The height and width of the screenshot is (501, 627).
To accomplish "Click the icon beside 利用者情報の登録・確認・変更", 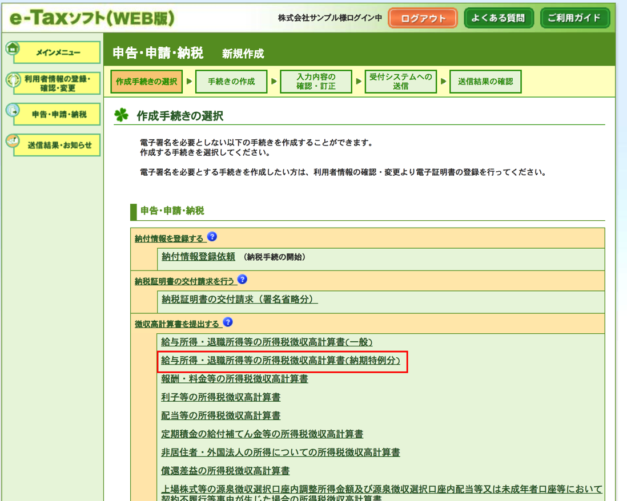I will 13,79.
